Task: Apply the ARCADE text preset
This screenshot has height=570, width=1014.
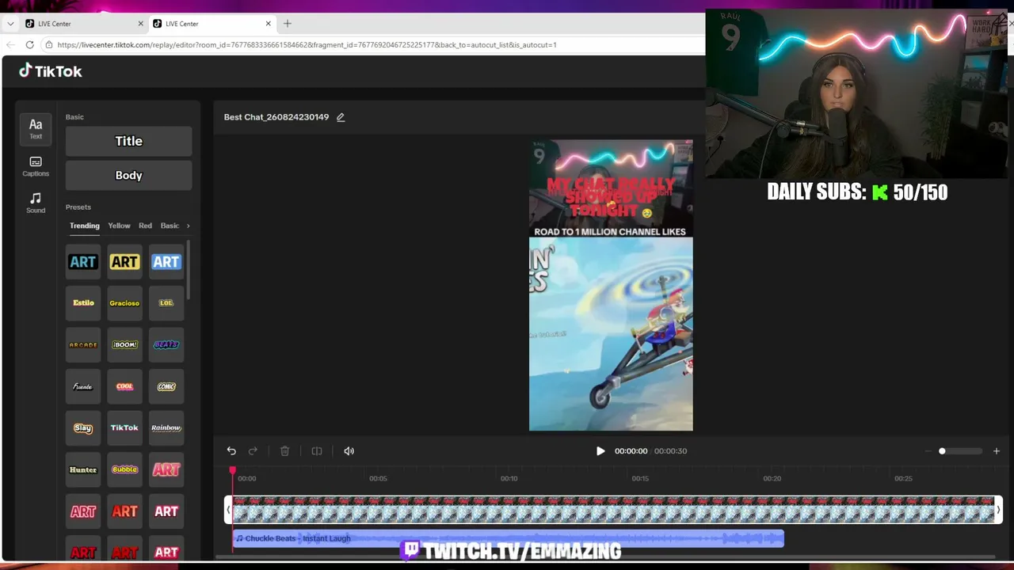Action: click(x=83, y=345)
